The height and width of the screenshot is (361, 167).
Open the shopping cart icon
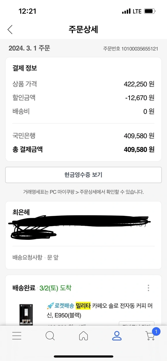pos(150,336)
